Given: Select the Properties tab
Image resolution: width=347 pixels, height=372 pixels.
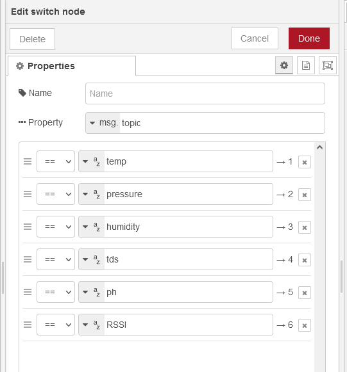Looking at the screenshot, I should tap(72, 66).
